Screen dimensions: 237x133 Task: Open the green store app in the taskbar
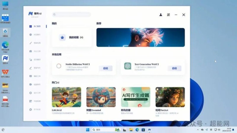[143, 130]
